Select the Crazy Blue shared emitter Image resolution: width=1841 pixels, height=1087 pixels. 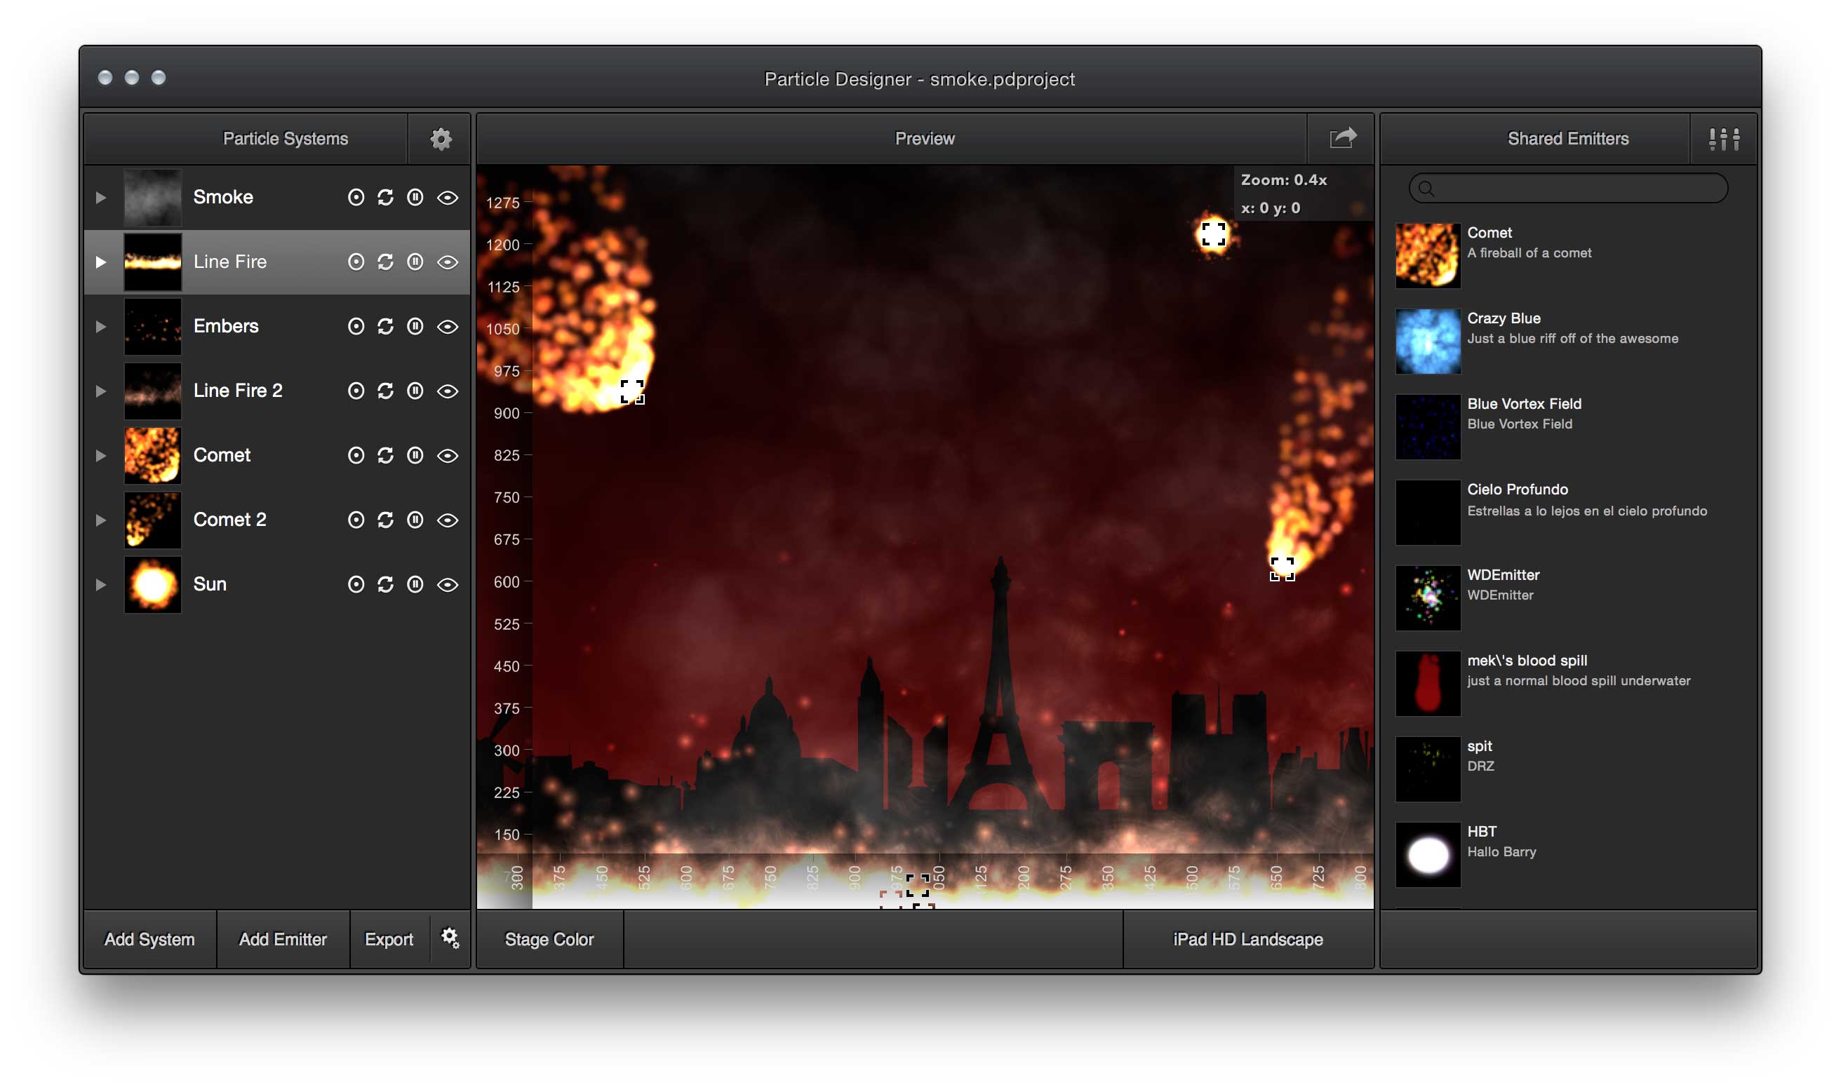tap(1568, 341)
